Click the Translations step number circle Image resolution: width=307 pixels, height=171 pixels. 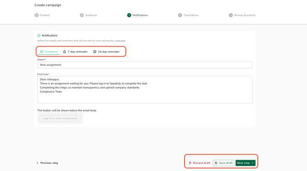[180, 15]
